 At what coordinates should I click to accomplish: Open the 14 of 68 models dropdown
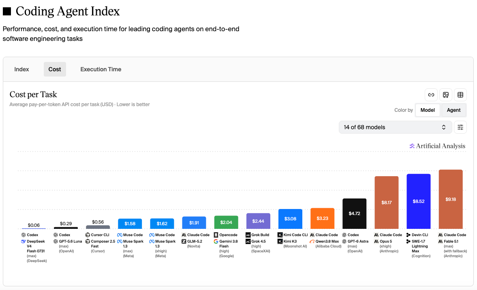[395, 127]
